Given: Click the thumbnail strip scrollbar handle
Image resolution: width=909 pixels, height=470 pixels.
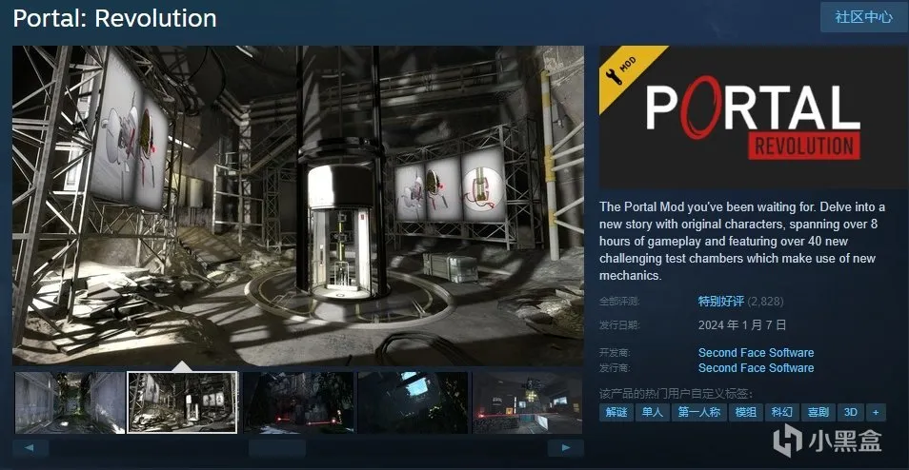Looking at the screenshot, I should pos(277,448).
